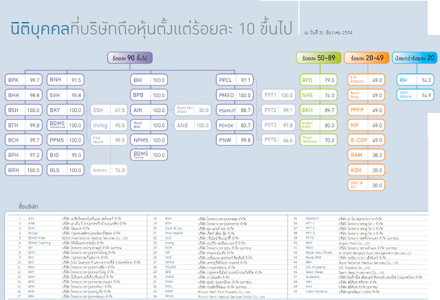Click the PPCL 97.1 chart box
The height and width of the screenshot is (300, 440).
click(x=234, y=80)
